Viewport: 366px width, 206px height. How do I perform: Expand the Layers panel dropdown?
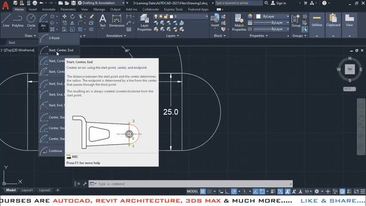(173, 35)
